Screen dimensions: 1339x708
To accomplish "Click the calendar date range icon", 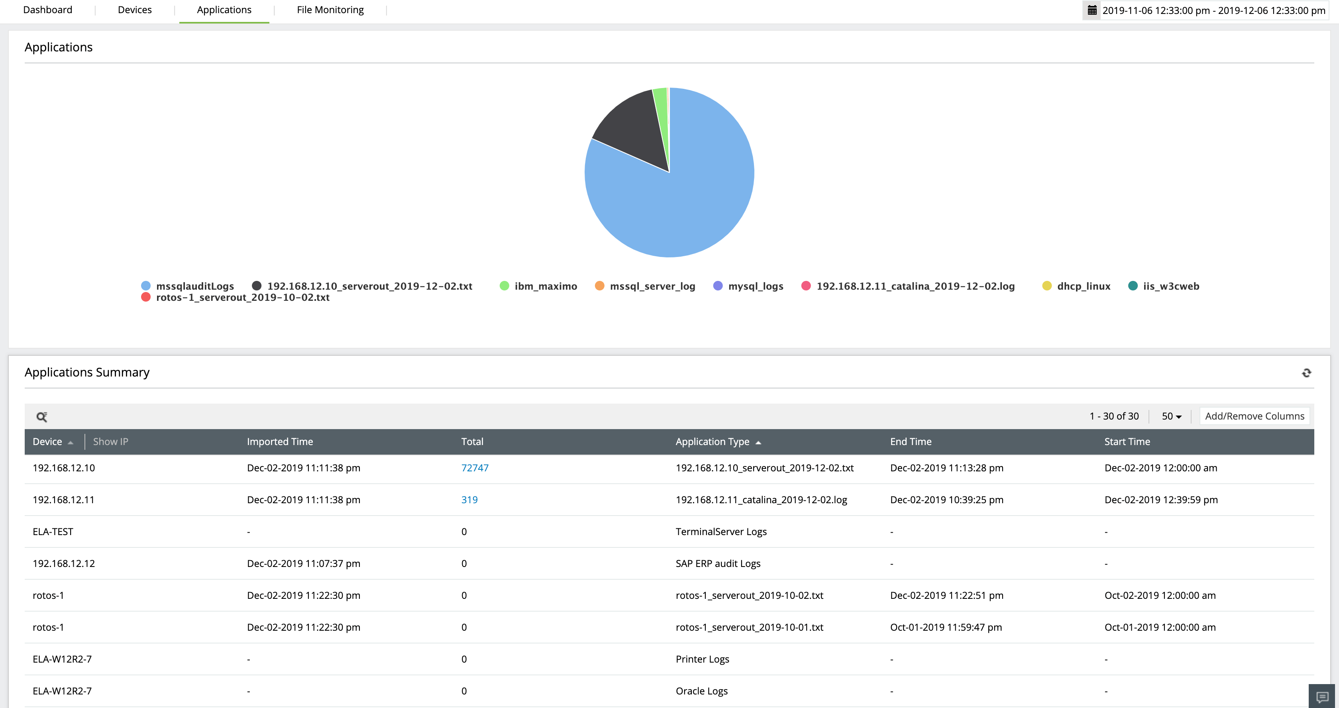I will (x=1092, y=10).
